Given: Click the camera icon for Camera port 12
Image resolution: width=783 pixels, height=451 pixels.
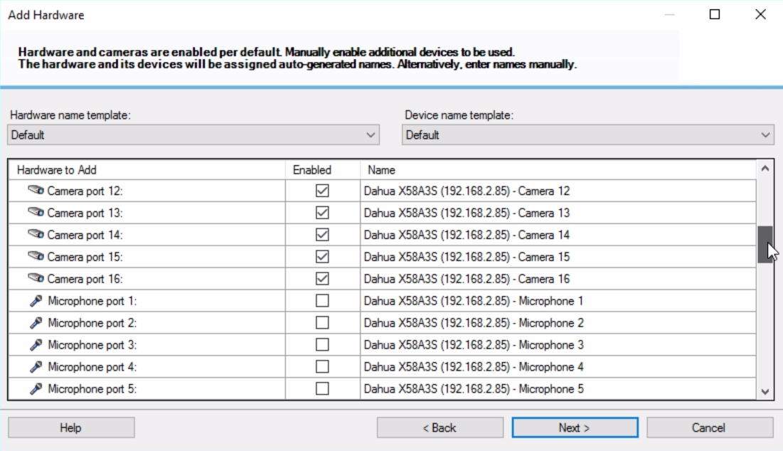Looking at the screenshot, I should tap(36, 191).
